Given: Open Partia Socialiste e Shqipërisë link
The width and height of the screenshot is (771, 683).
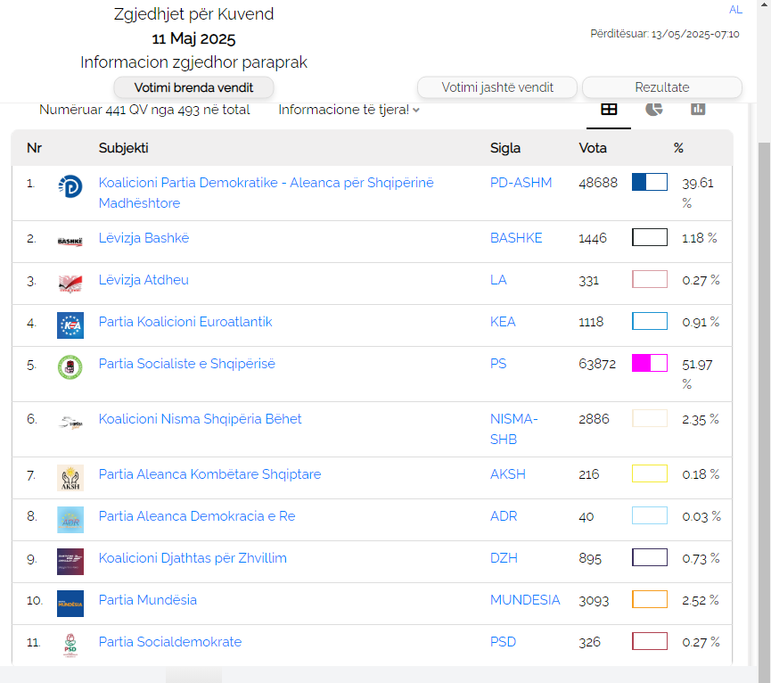Looking at the screenshot, I should (186, 364).
